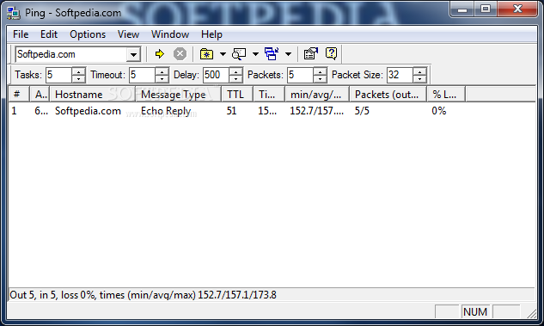Click the yellow help question mark icon
This screenshot has width=544, height=326.
point(332,54)
